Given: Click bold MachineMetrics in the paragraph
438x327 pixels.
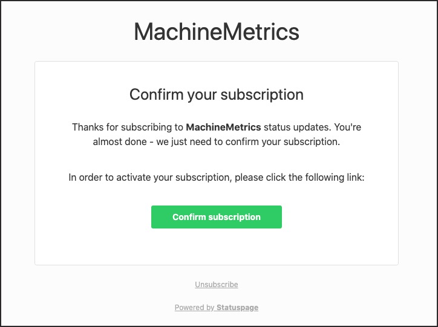Looking at the screenshot, I should pos(223,127).
